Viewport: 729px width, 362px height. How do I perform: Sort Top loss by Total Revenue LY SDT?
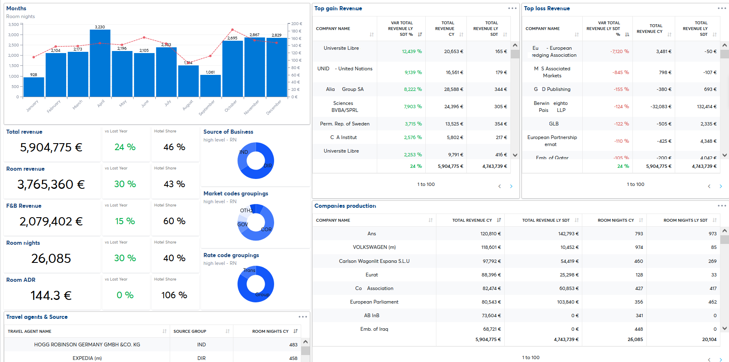point(715,35)
